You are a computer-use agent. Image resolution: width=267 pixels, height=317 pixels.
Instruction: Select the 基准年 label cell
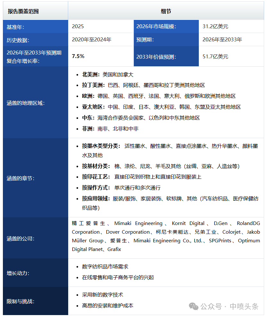click(36, 27)
